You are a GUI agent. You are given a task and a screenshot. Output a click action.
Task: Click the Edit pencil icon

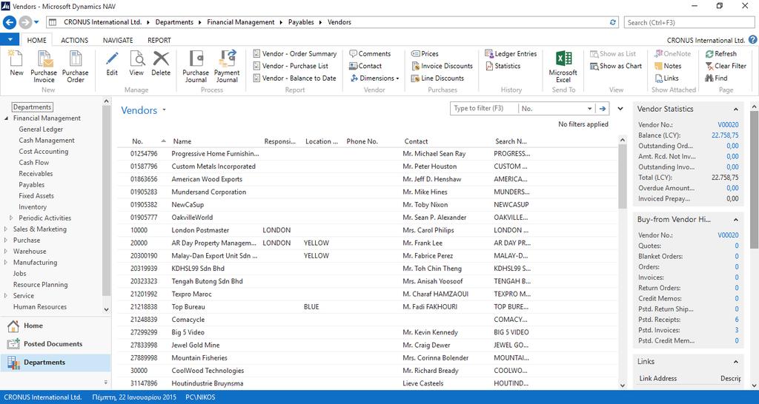(x=112, y=58)
